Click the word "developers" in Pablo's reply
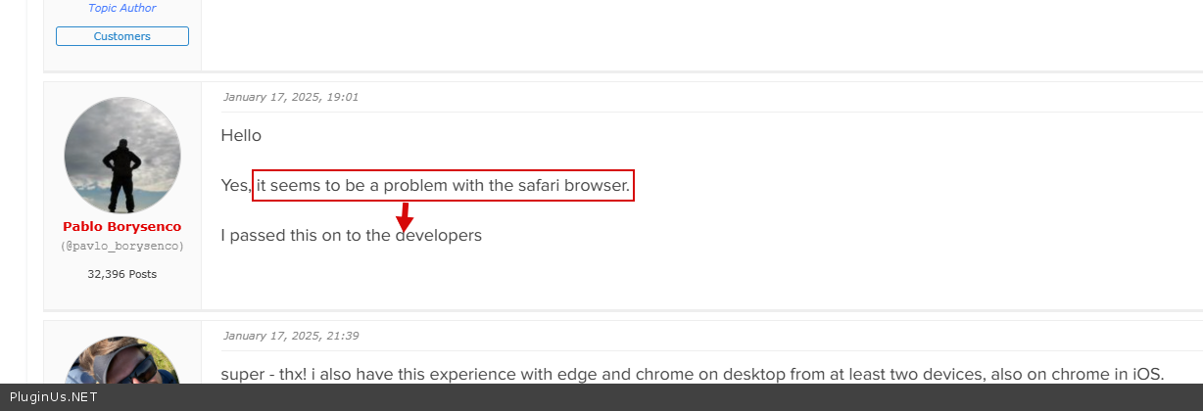Image resolution: width=1203 pixels, height=411 pixels. point(439,235)
